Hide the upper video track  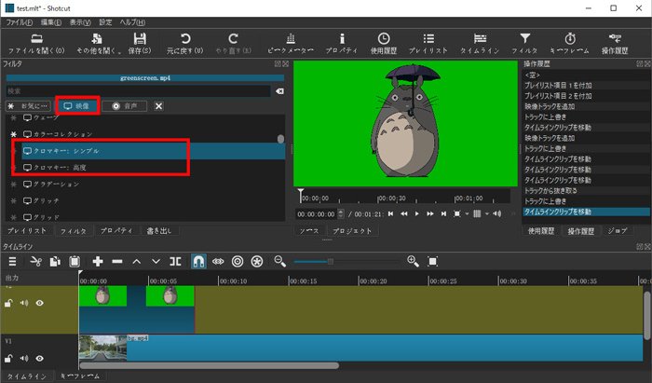[x=39, y=303]
